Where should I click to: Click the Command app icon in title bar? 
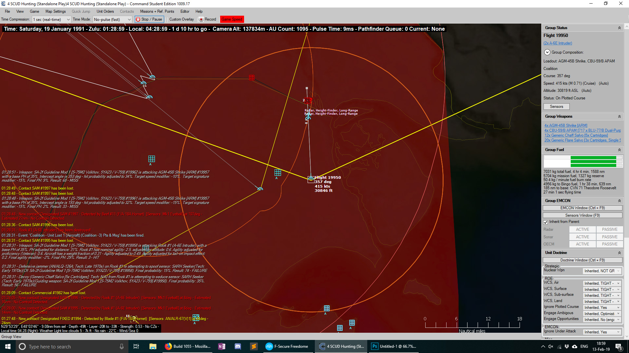click(3, 4)
